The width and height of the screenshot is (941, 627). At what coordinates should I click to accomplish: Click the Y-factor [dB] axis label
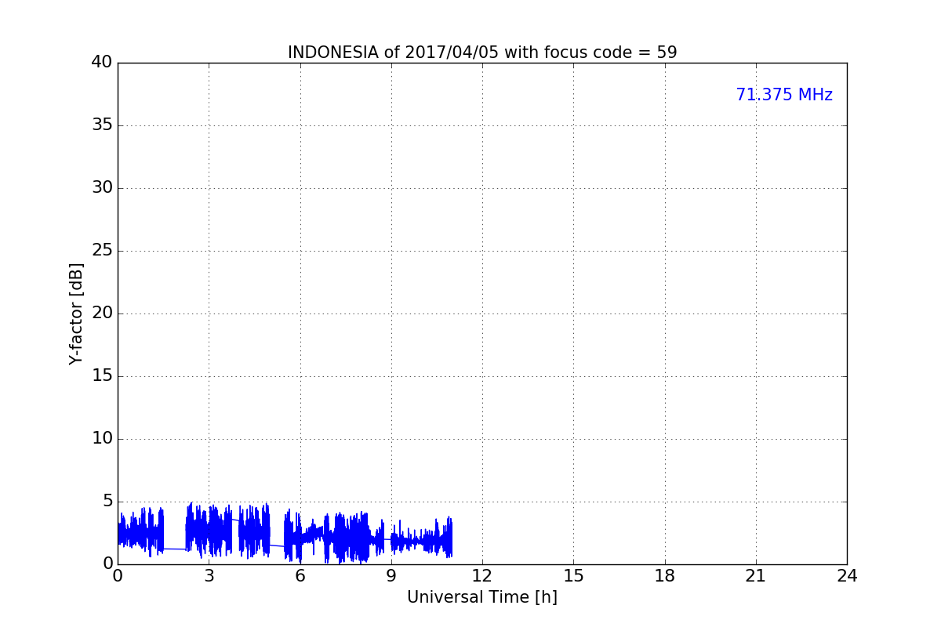click(76, 313)
